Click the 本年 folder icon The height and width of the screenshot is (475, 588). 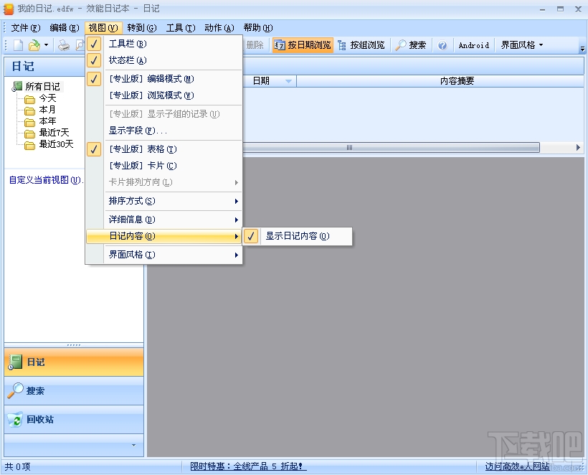click(29, 122)
